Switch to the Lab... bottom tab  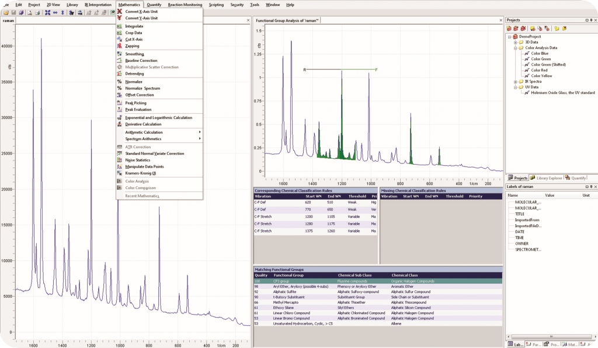515,344
